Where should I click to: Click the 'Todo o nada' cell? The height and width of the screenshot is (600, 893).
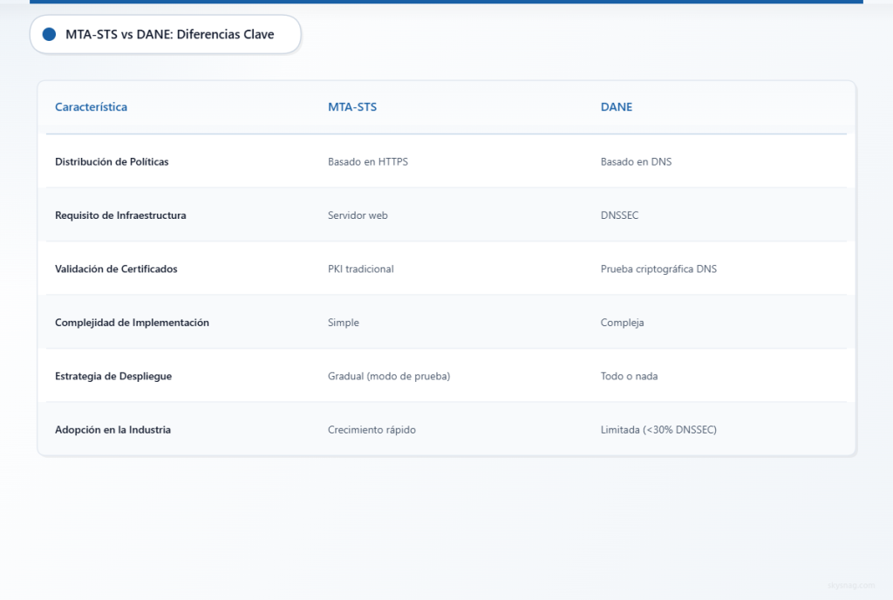(x=629, y=377)
